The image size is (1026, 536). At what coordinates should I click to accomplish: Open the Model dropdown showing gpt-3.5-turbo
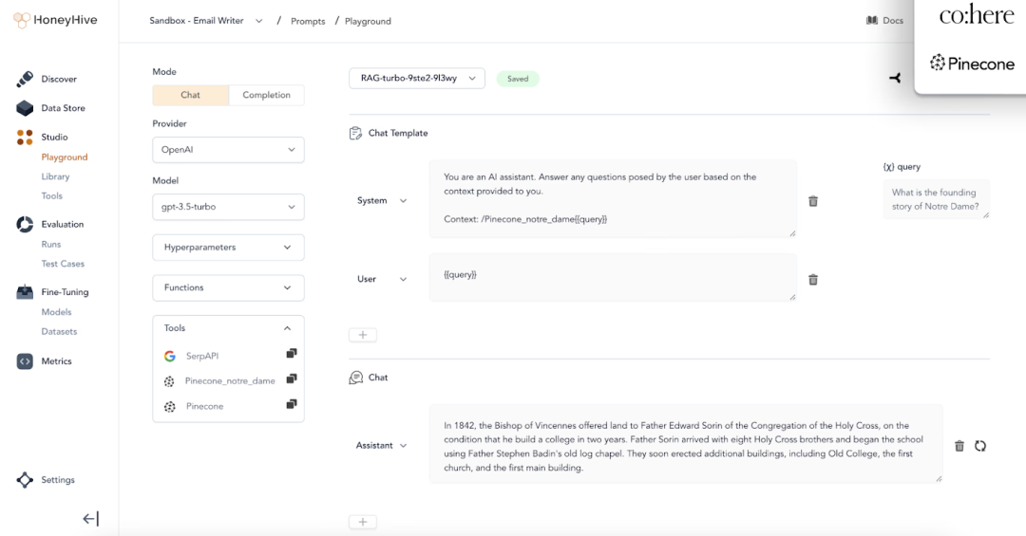pos(228,207)
